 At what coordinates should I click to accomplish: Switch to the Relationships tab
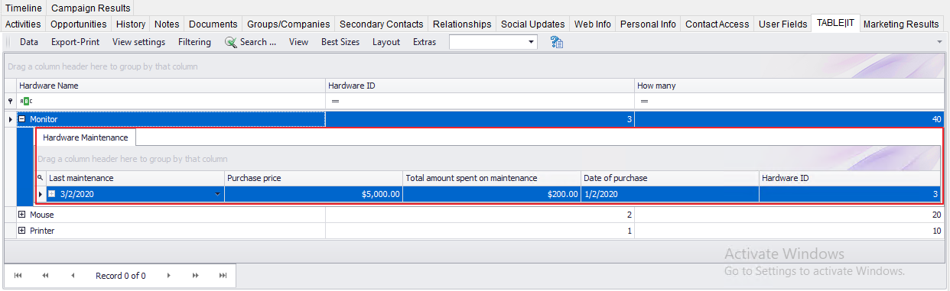click(463, 24)
